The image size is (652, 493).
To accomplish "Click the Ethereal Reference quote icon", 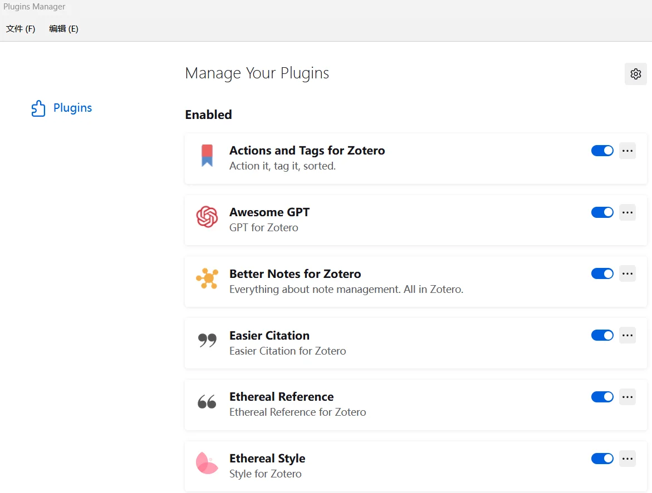I will tap(207, 402).
